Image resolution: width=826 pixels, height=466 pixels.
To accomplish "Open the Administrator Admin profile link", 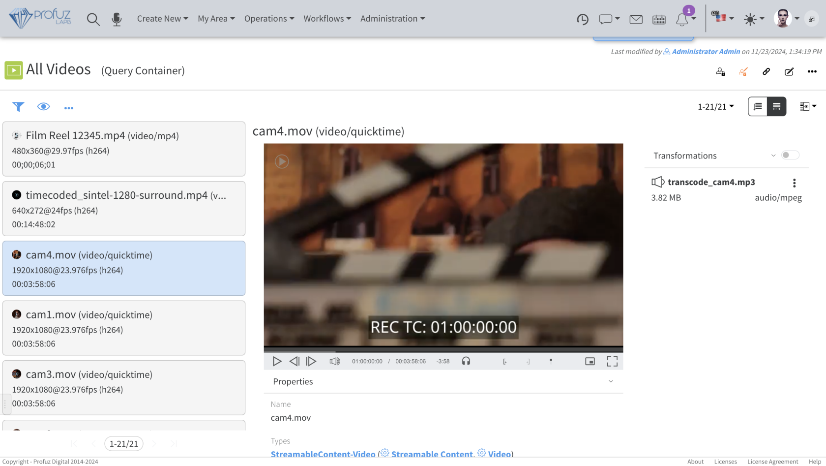I will pos(706,52).
